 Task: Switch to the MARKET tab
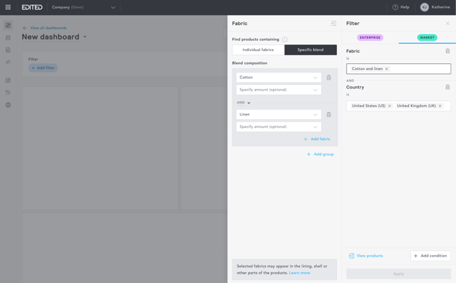(427, 37)
